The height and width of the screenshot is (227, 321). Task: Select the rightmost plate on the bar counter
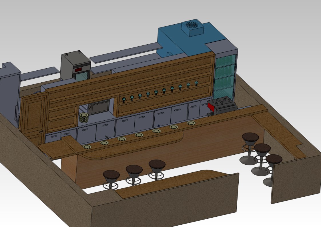191,123
